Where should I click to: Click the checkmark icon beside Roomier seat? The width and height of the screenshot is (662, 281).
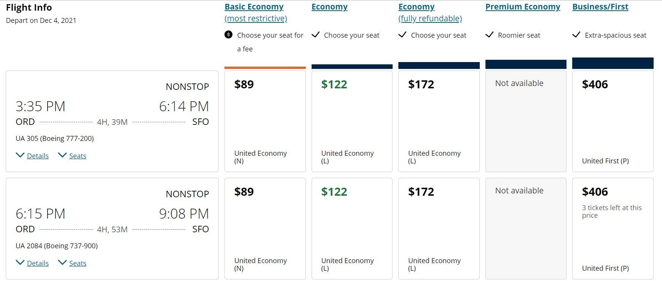[489, 35]
